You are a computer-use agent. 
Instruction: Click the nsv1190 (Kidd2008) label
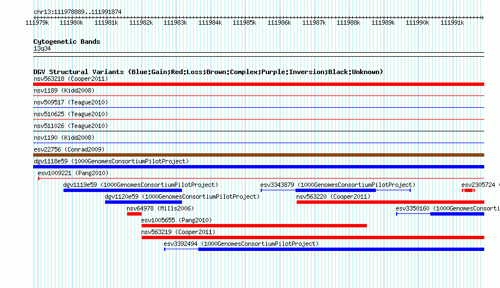[64, 138]
